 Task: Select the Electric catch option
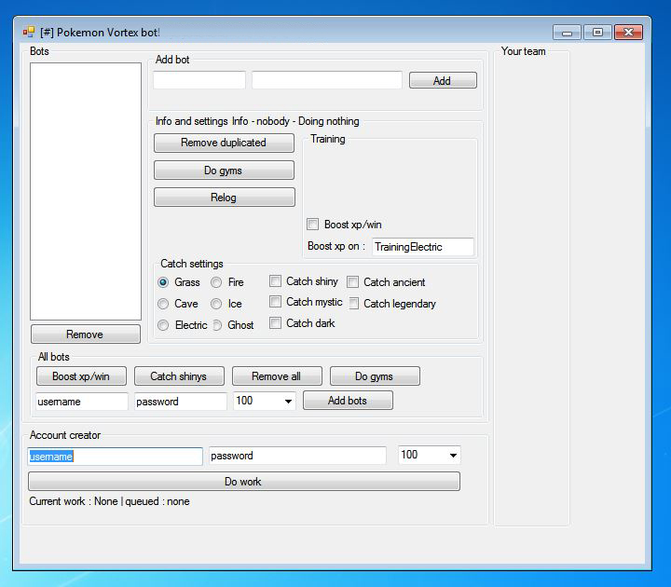click(x=162, y=325)
